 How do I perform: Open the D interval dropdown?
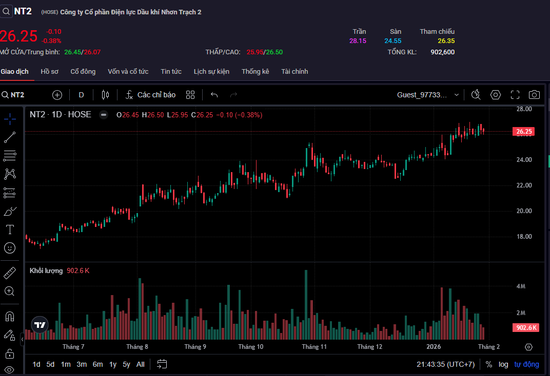coord(81,95)
